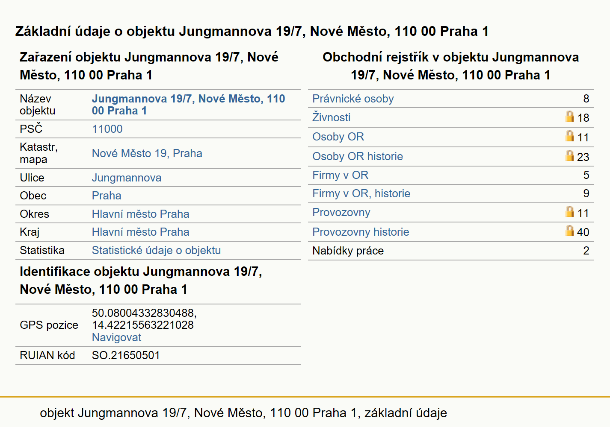Open the Živnosti link

[331, 117]
